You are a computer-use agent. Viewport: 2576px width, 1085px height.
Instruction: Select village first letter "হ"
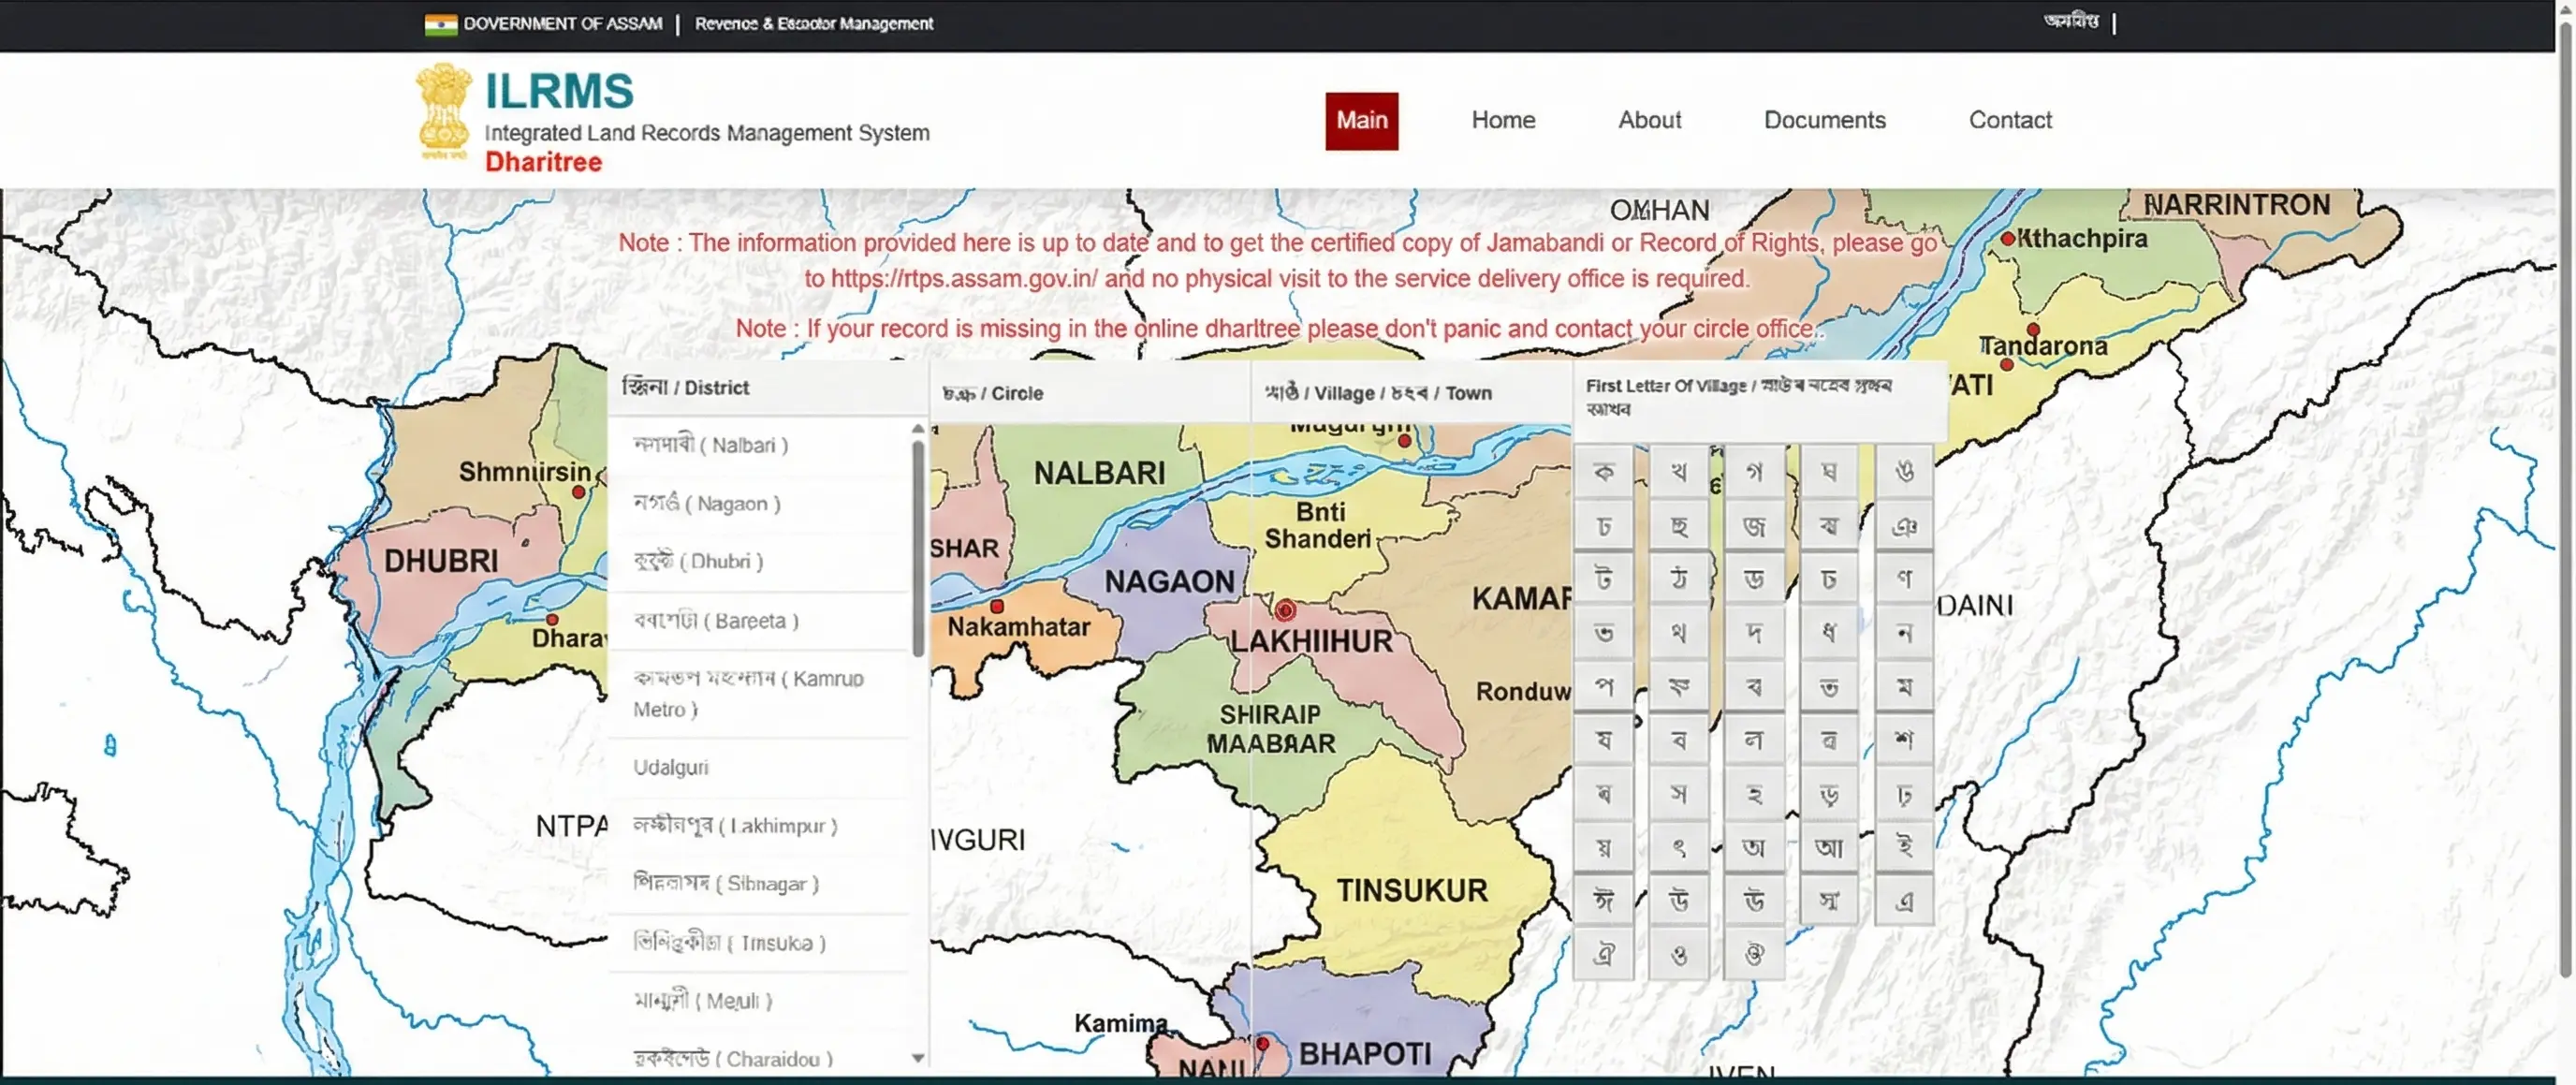(x=1754, y=794)
